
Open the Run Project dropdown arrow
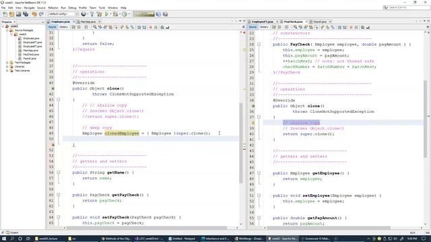pyautogui.click(x=110, y=14)
